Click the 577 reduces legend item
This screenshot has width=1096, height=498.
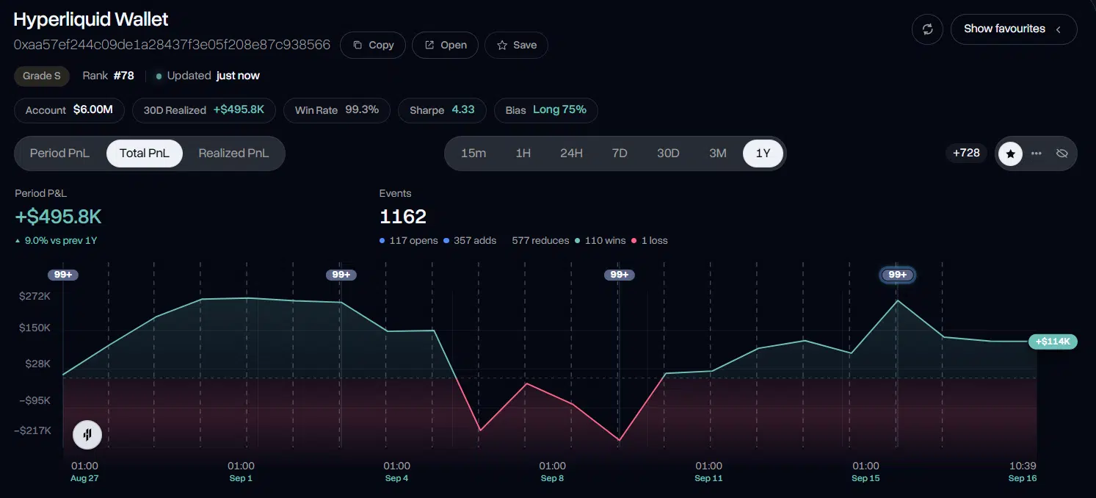click(x=540, y=240)
